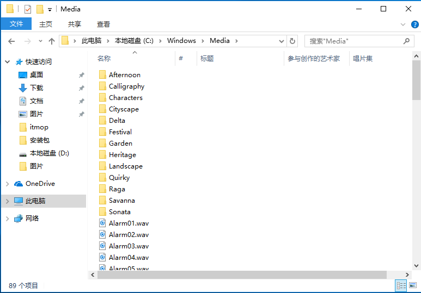Open the 文件 menu tab

[x=16, y=24]
